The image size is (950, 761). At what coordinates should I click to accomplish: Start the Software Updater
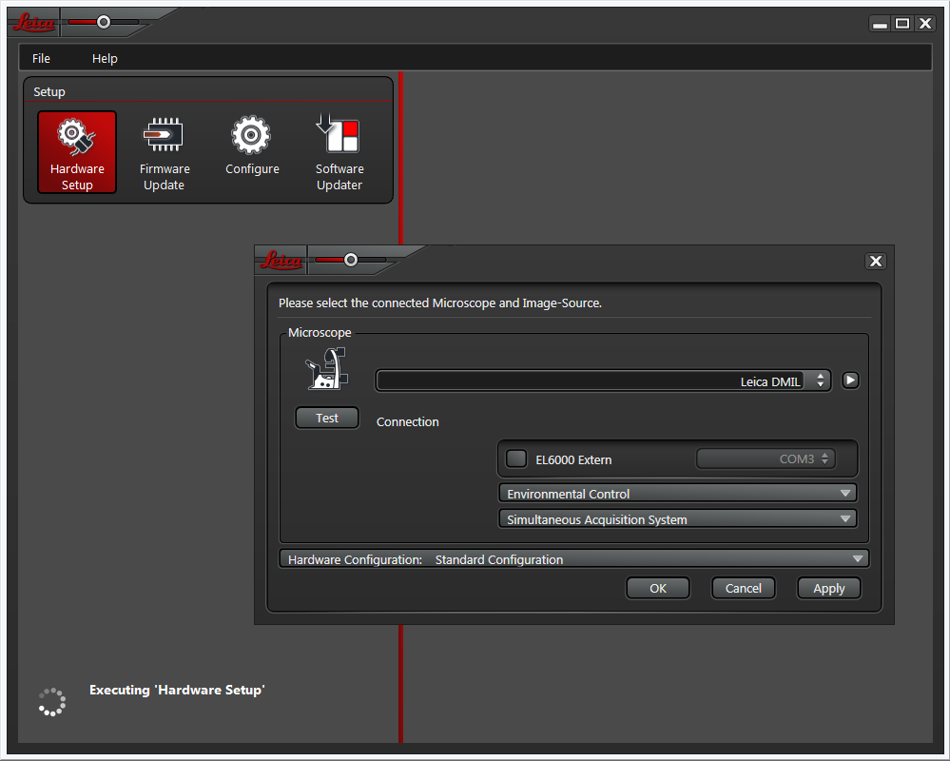(339, 152)
